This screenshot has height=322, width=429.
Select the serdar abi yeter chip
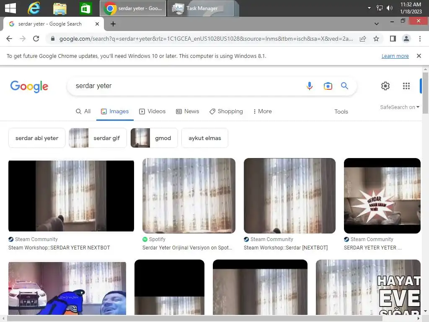tap(37, 138)
